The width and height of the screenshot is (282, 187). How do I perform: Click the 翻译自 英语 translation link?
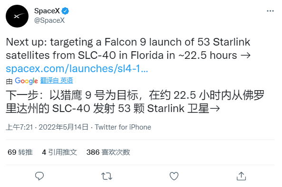(x=57, y=81)
